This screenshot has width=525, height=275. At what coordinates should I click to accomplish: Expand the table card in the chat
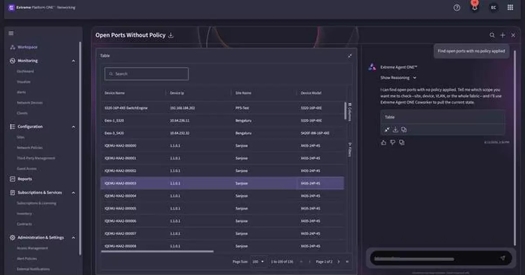pyautogui.click(x=387, y=129)
